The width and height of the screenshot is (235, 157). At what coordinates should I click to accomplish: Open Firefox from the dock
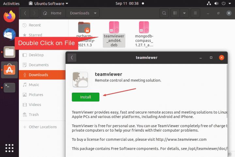[9, 16]
